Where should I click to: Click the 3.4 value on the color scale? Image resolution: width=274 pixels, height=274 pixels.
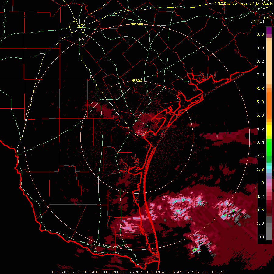(260, 142)
